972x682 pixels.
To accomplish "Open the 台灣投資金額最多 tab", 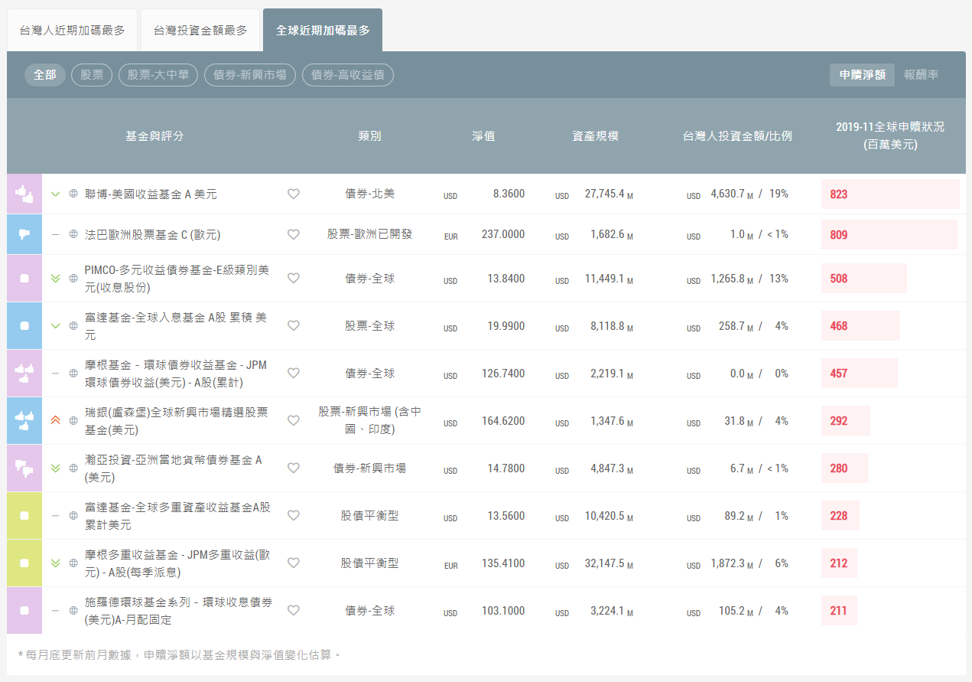I will click(200, 30).
